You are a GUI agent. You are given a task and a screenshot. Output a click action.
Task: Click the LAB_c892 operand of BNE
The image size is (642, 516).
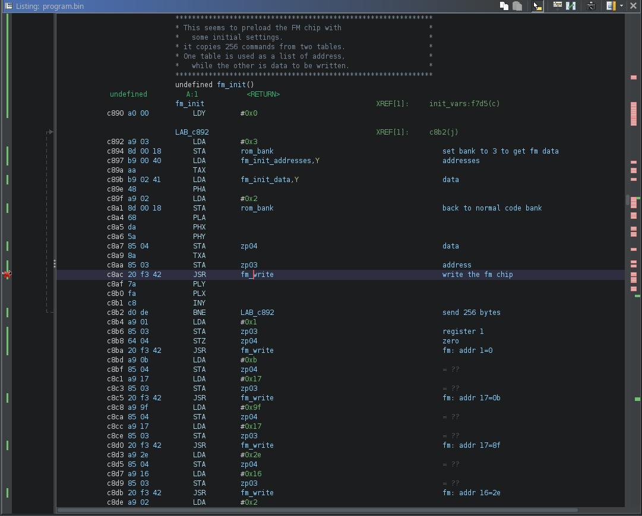click(x=257, y=313)
